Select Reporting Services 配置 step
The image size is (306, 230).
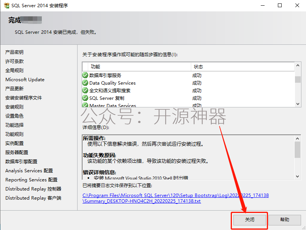tap(32, 180)
